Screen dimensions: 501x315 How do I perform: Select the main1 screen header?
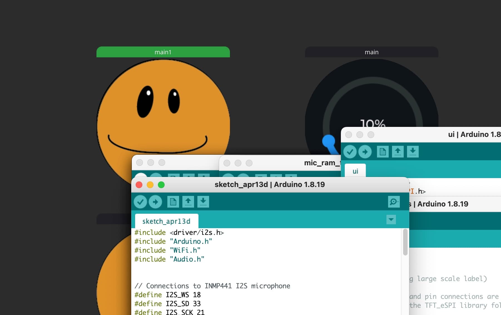point(163,52)
